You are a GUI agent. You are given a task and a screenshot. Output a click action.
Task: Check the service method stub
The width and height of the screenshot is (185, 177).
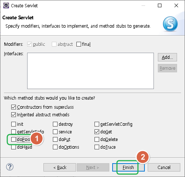pyautogui.click(x=55, y=132)
